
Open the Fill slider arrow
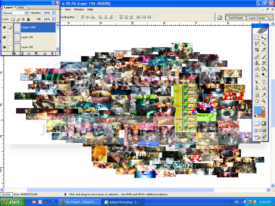(x=54, y=19)
